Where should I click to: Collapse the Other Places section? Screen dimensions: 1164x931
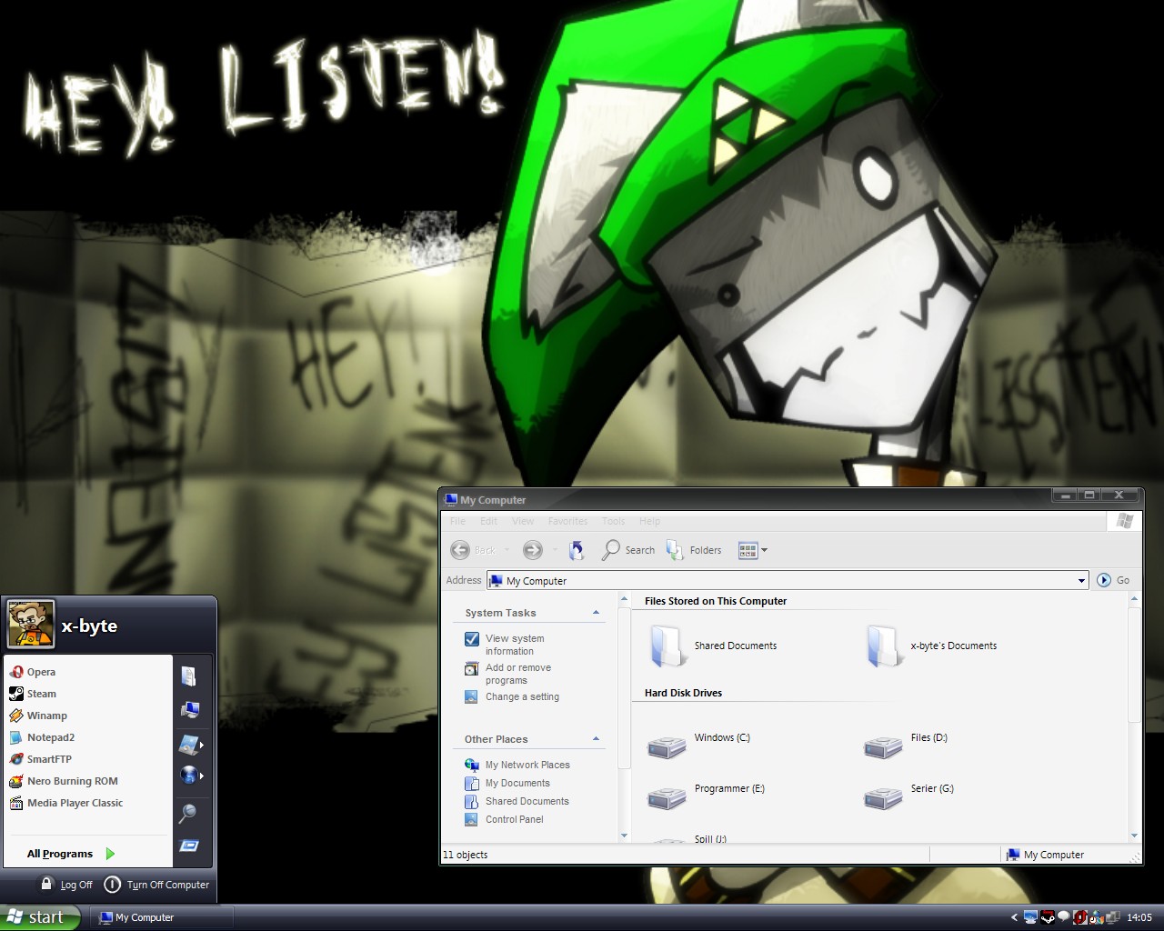click(x=596, y=739)
